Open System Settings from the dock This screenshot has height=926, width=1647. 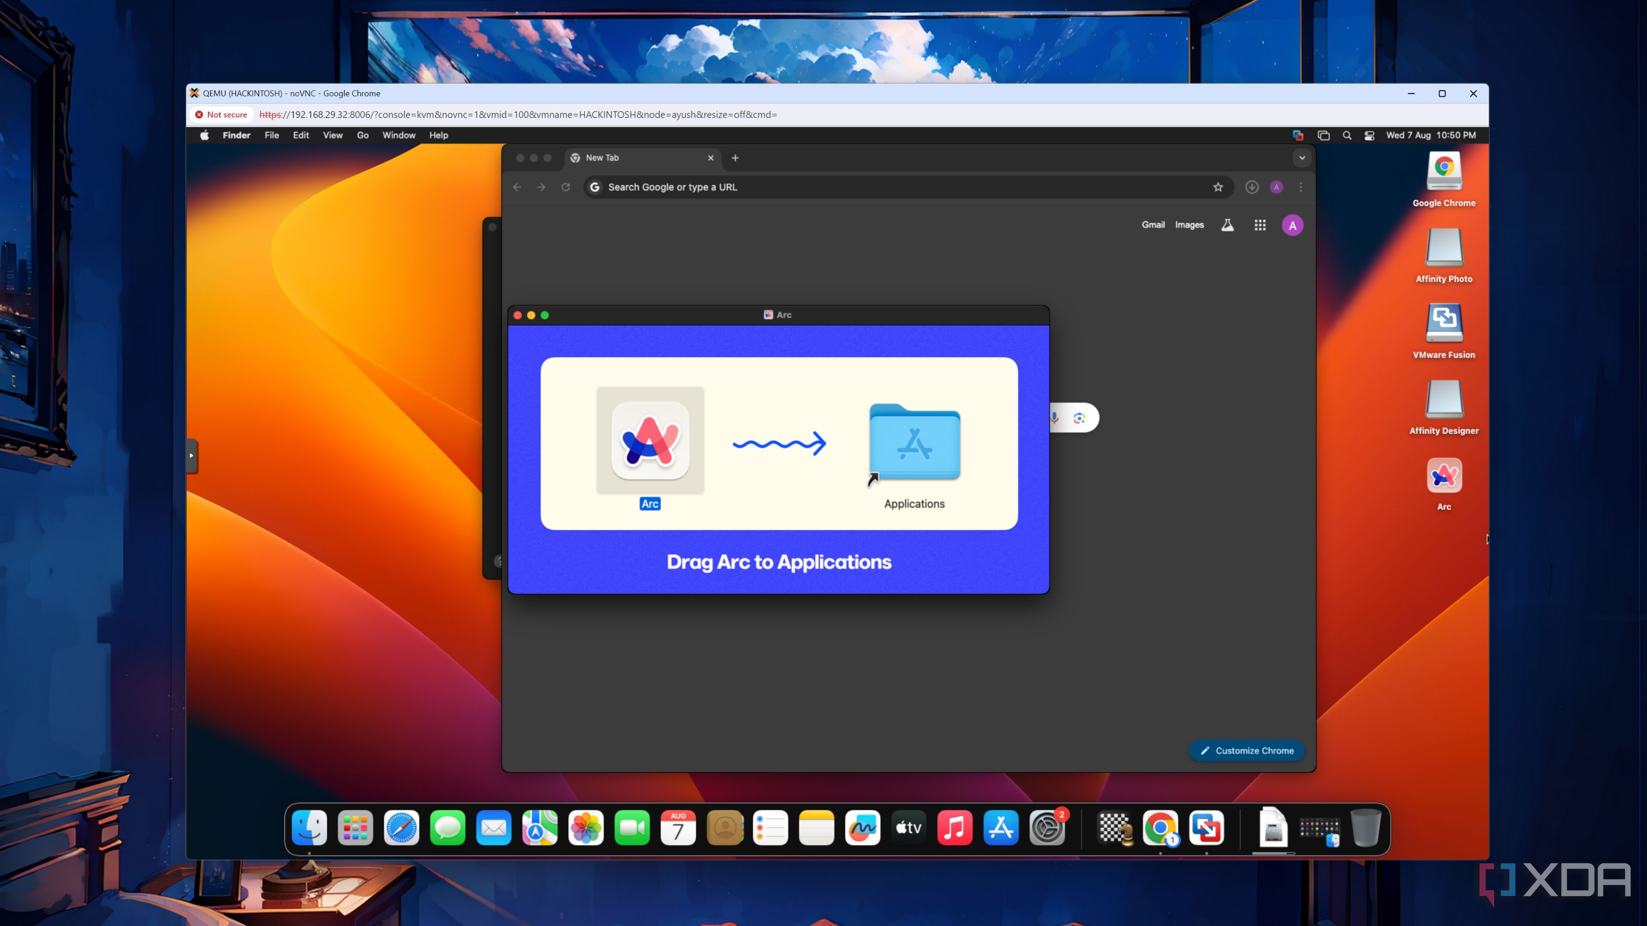pyautogui.click(x=1047, y=828)
